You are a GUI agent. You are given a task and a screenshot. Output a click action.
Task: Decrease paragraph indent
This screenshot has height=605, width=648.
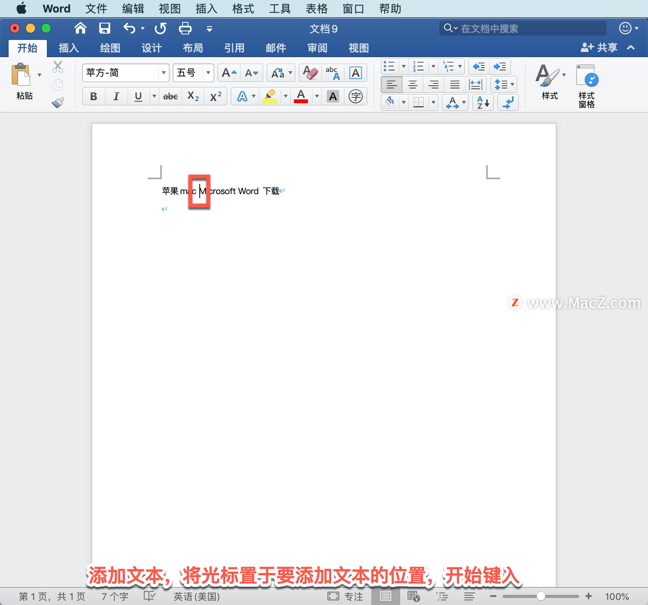coord(479,67)
